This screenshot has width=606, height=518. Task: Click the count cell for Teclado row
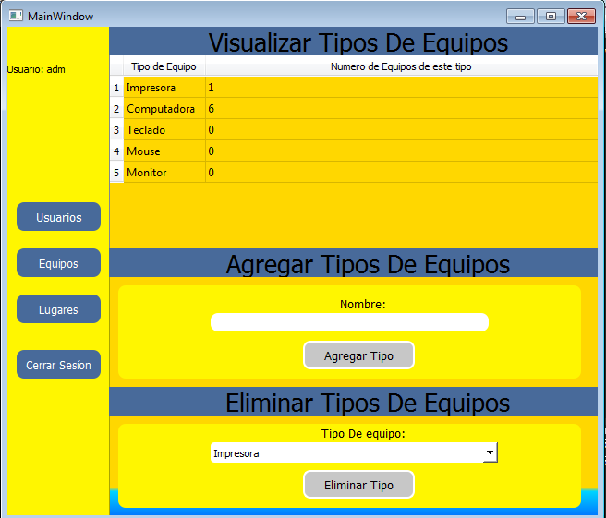coord(402,130)
